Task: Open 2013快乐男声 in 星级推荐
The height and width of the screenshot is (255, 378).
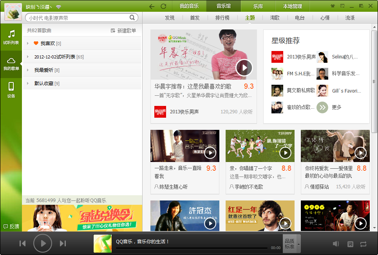Action: coord(294,57)
